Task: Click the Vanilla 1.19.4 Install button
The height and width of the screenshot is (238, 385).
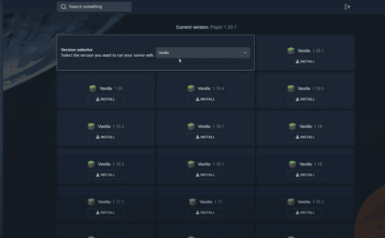Action: coord(205,99)
